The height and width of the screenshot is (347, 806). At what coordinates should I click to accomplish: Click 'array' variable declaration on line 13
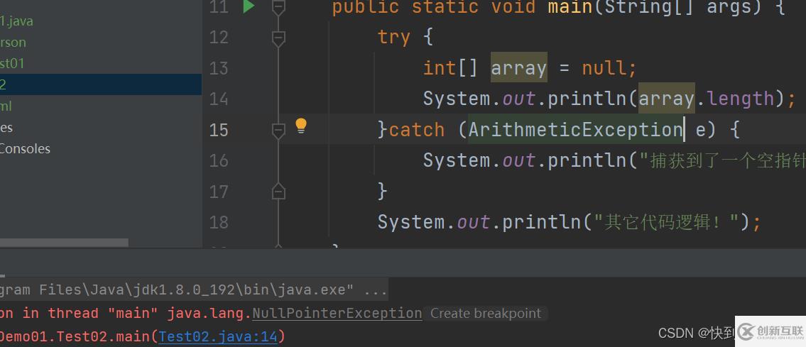[518, 67]
